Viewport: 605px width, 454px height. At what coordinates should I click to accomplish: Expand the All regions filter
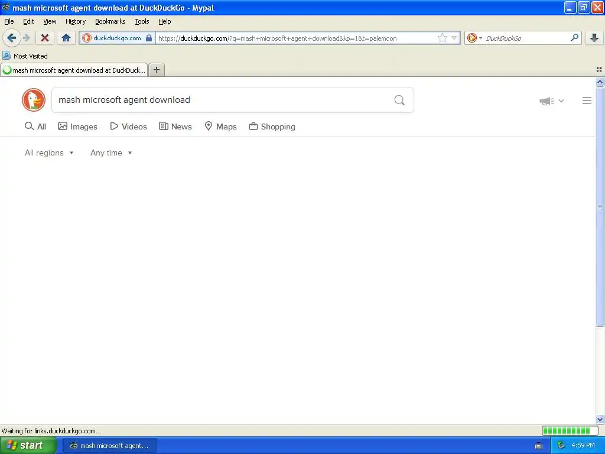pyautogui.click(x=49, y=153)
